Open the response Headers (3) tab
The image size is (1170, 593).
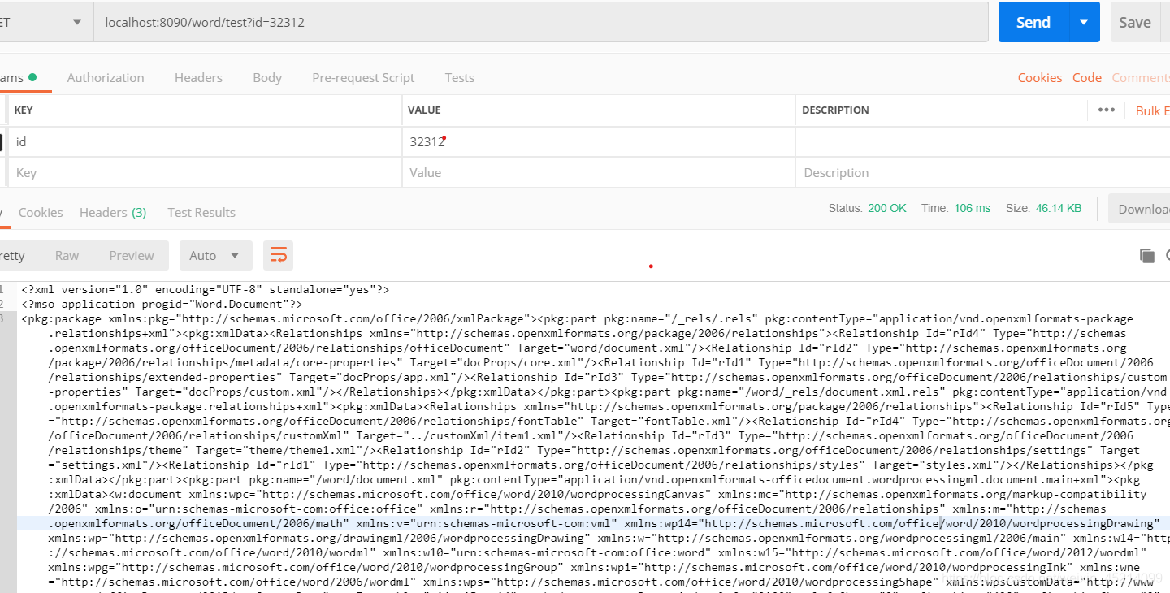click(x=113, y=213)
